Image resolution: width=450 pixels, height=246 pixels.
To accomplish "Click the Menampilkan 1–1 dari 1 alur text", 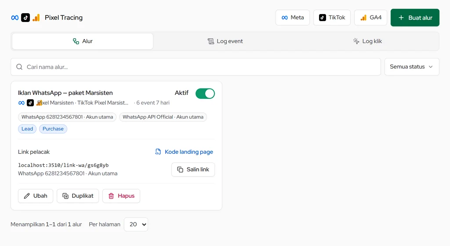I will [46, 224].
